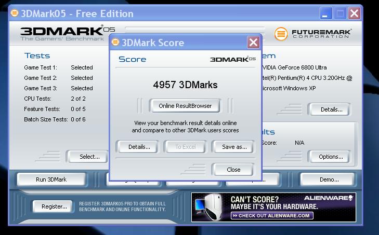Close the 3DMark05 main window

click(x=354, y=13)
